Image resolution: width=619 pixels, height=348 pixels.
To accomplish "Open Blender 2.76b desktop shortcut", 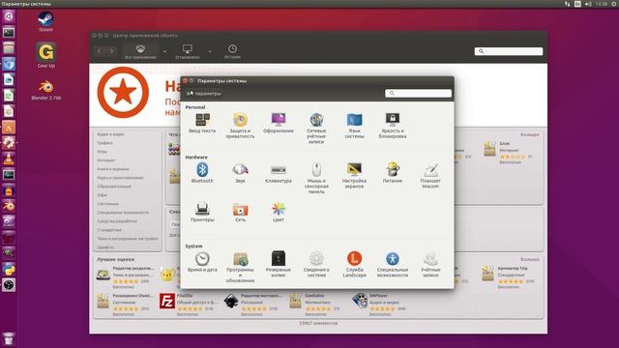I will [46, 90].
